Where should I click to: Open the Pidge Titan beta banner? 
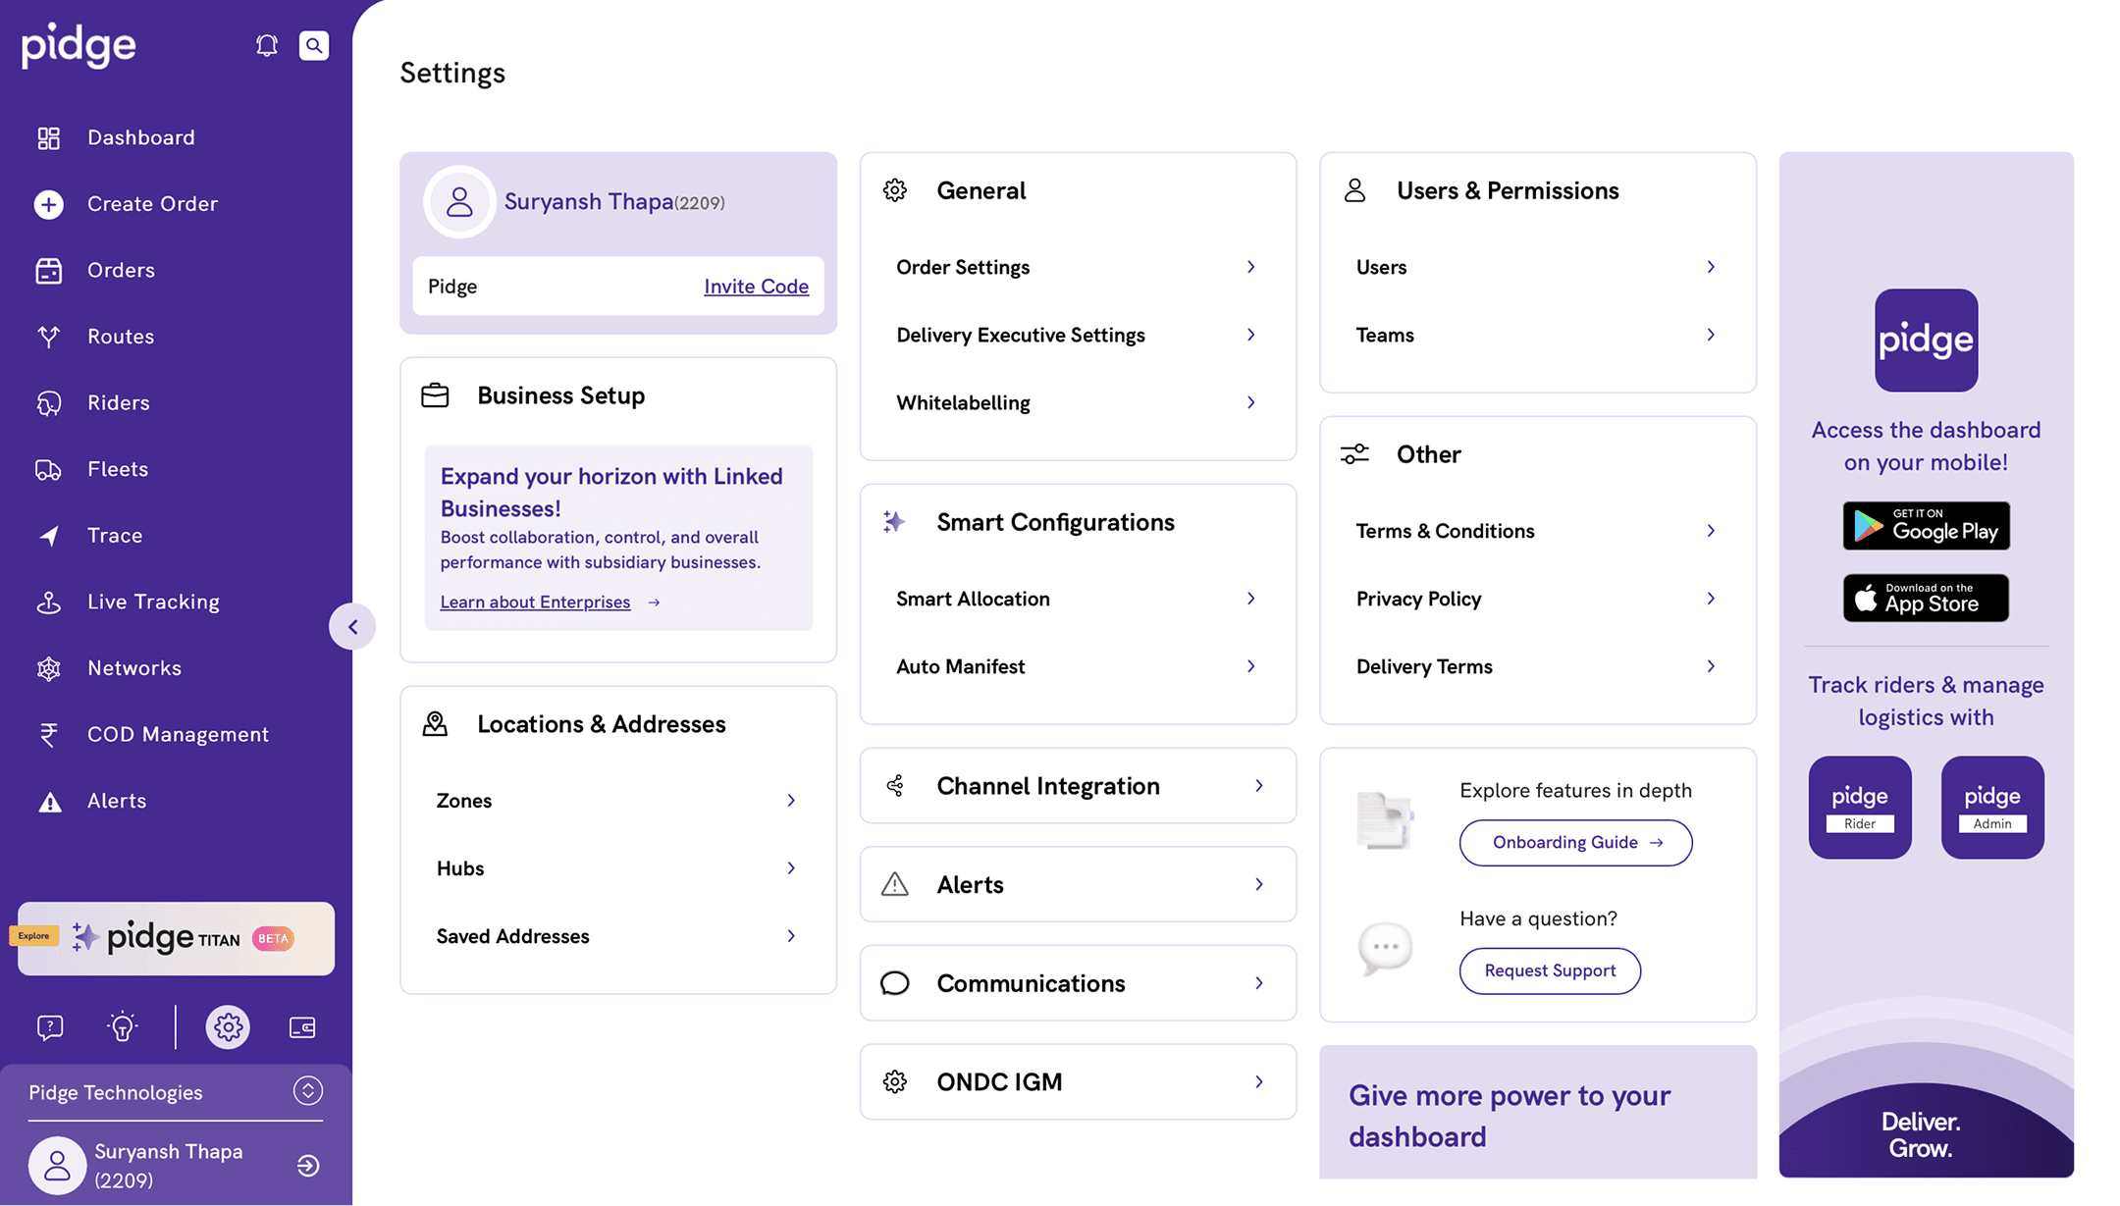pyautogui.click(x=177, y=938)
